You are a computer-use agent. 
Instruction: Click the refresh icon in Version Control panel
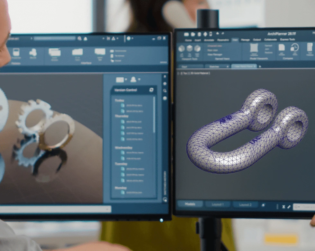(x=151, y=90)
